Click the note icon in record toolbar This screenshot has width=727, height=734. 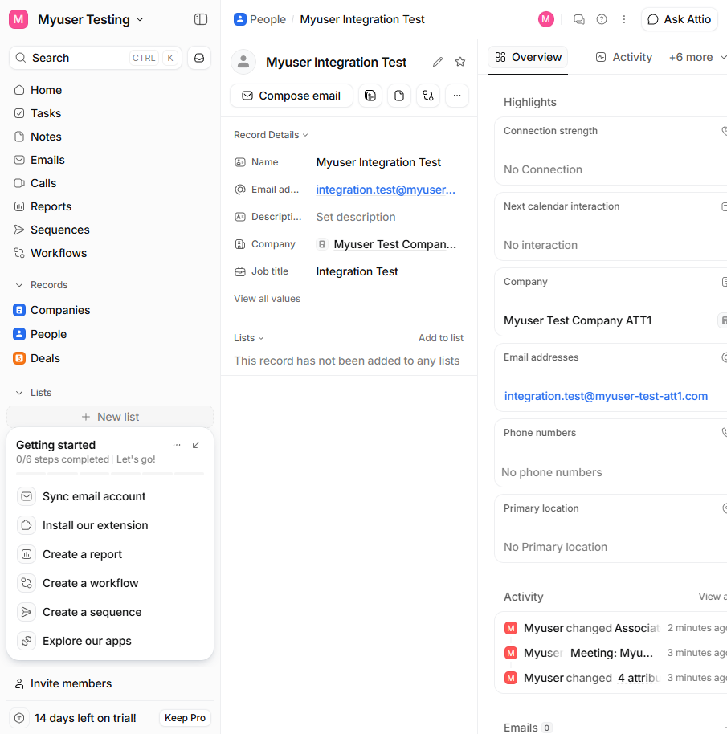[398, 96]
